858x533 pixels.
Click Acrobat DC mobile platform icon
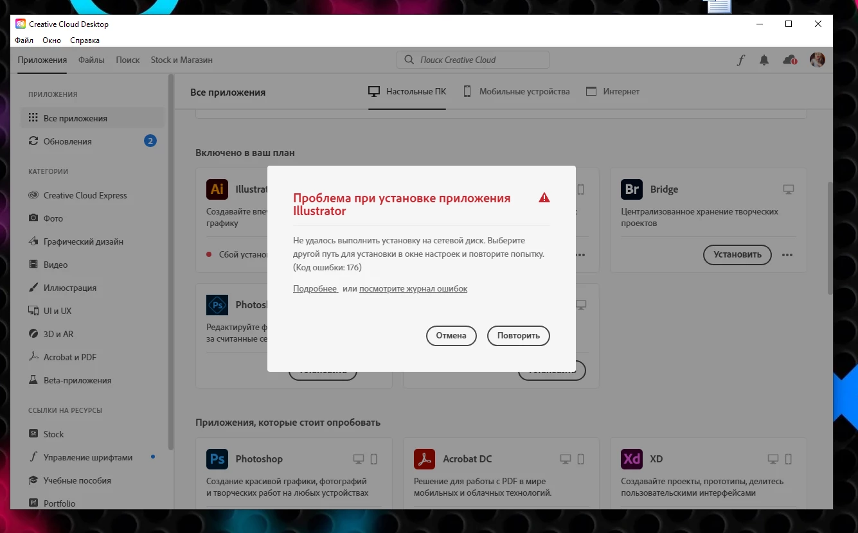pyautogui.click(x=581, y=459)
